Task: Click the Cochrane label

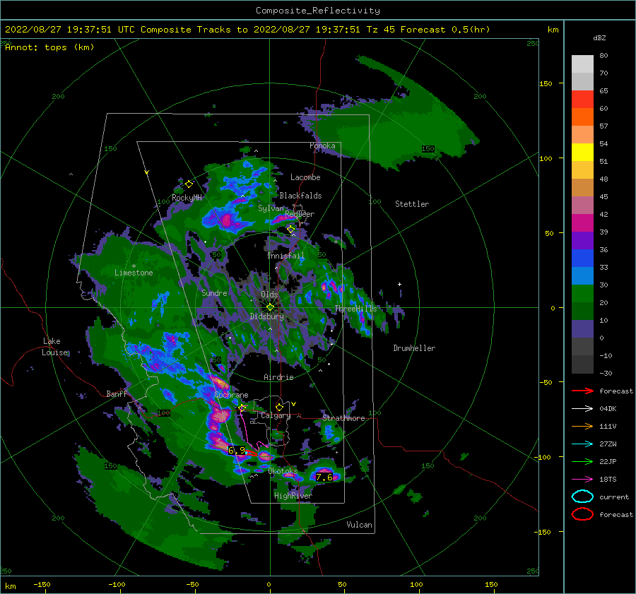Action: click(x=231, y=395)
